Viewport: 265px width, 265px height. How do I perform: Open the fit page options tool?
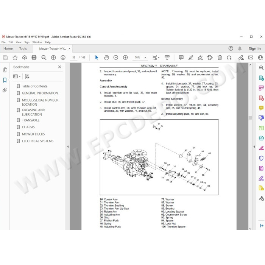coord(156,58)
